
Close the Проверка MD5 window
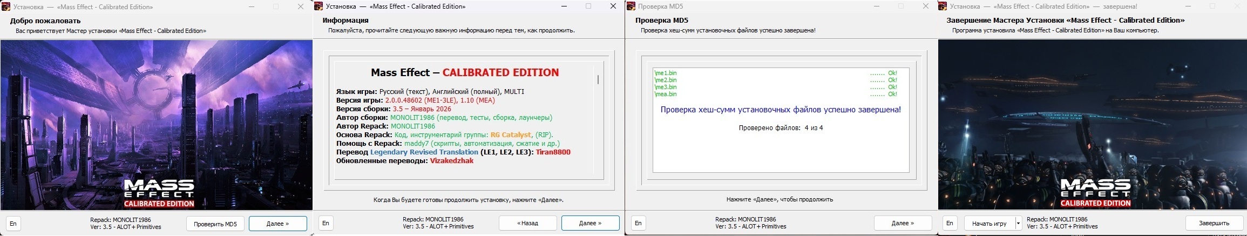tap(925, 6)
